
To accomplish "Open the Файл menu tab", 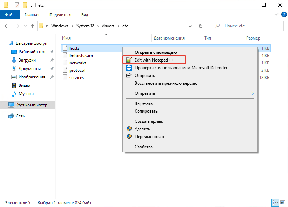I will (x=10, y=15).
